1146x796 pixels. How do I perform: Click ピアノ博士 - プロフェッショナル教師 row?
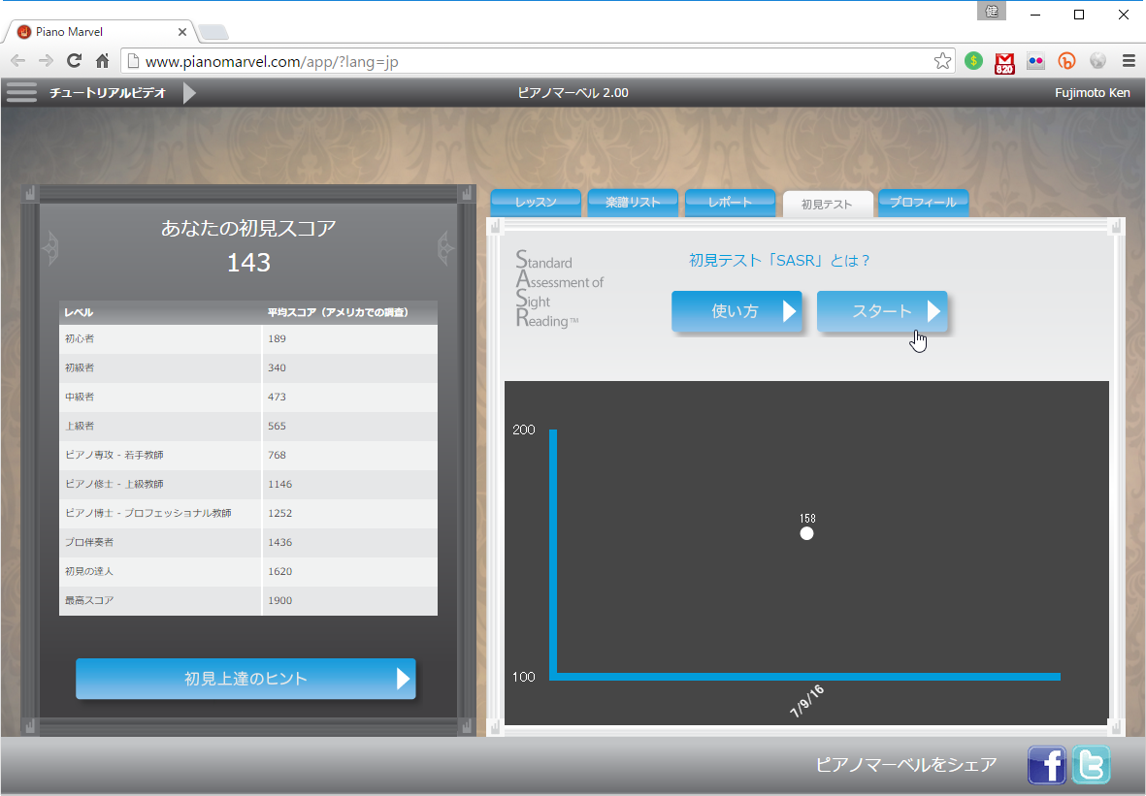click(x=248, y=514)
